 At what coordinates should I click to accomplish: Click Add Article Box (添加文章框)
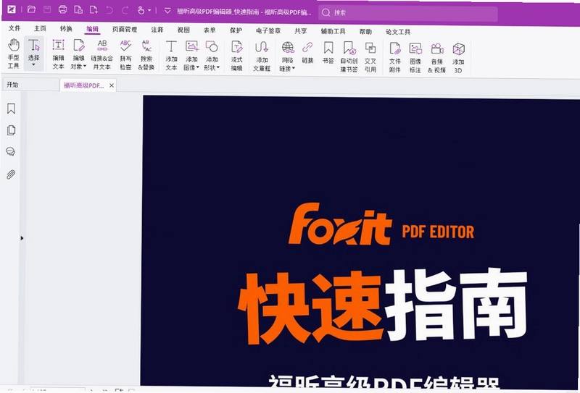point(262,56)
